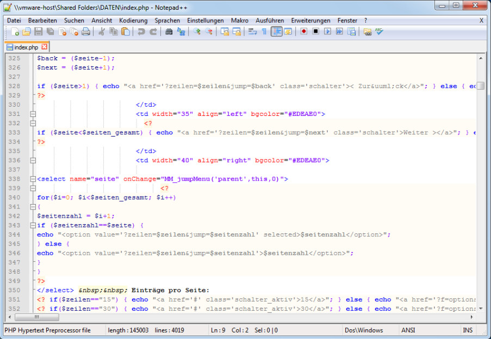Screen dimensions: 491x339
Task: Toggle the indent guide toolbar button
Action: tap(276, 32)
